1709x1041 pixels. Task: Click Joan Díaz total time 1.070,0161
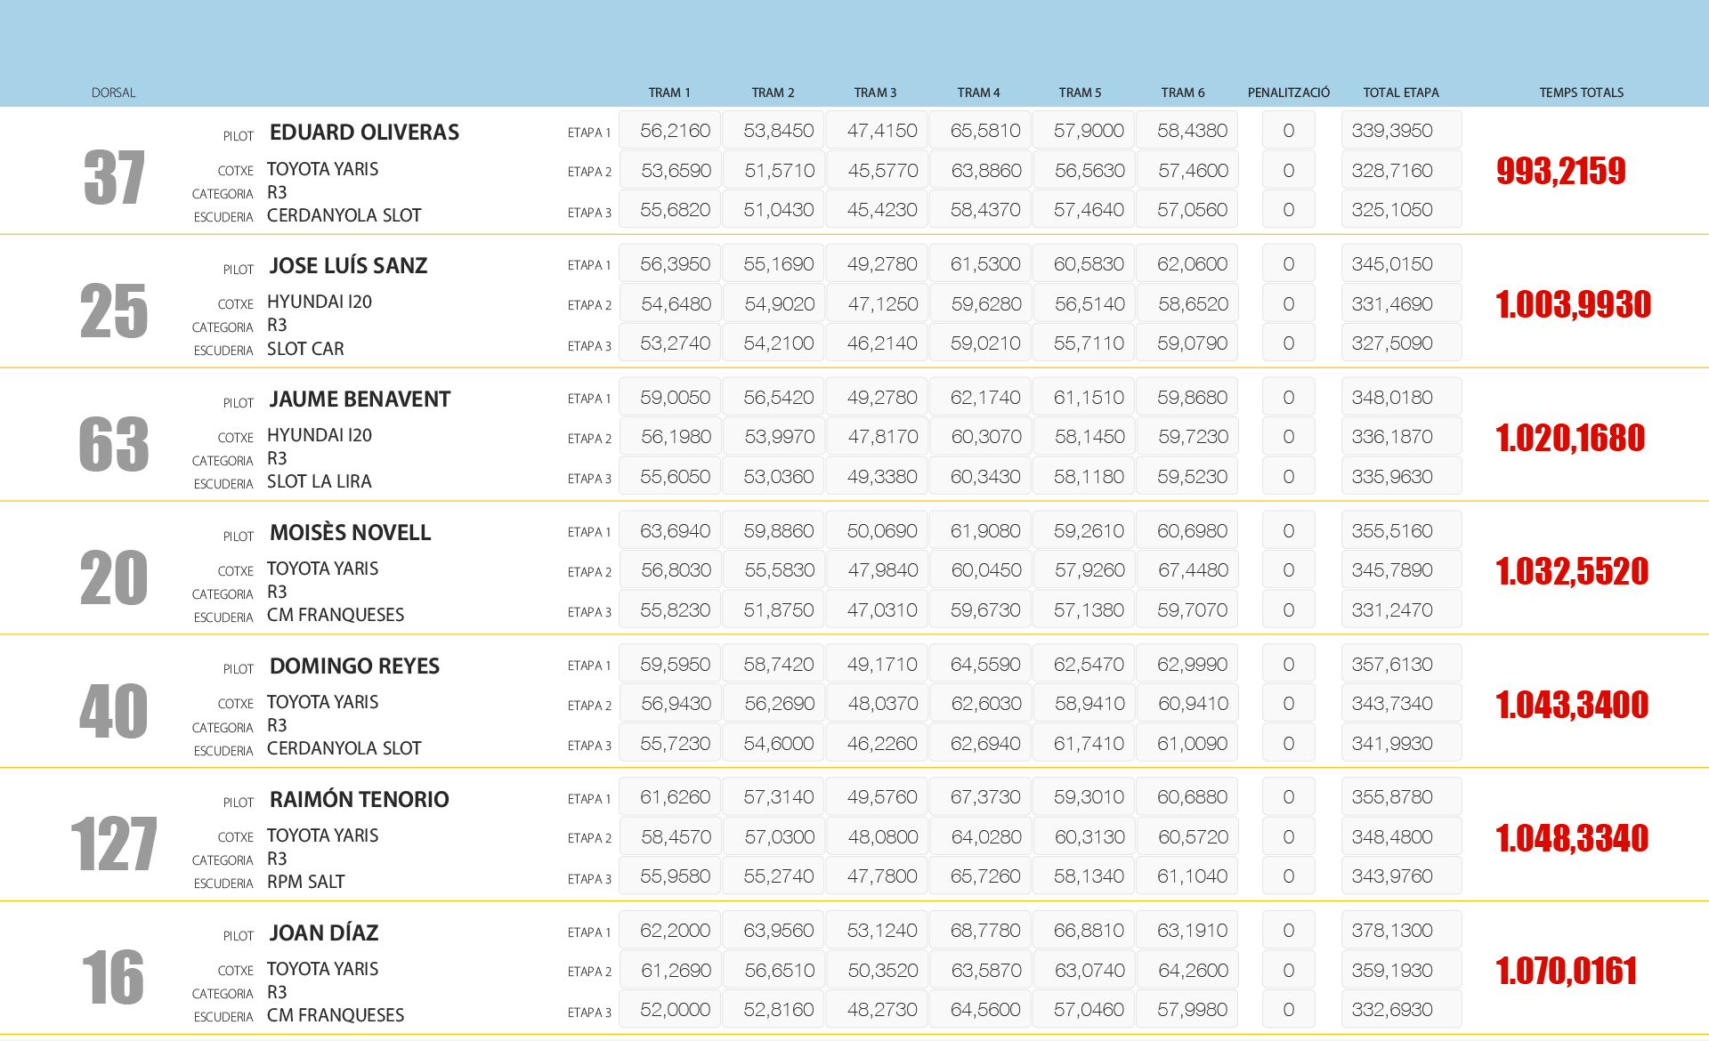[1566, 971]
